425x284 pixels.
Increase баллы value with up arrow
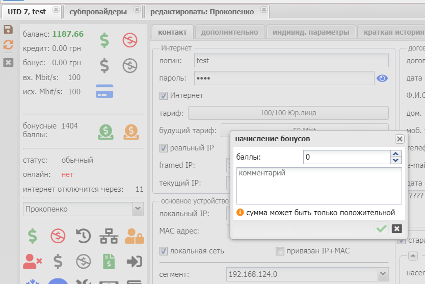coord(395,154)
